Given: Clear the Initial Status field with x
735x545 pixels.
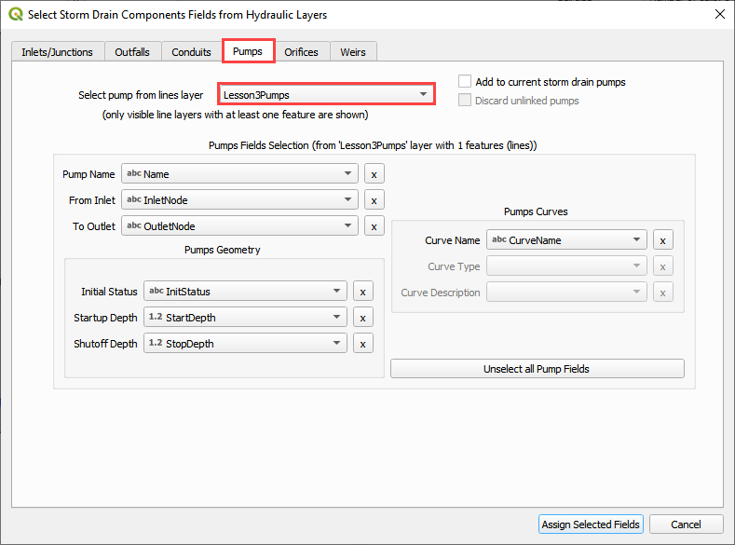Looking at the screenshot, I should (x=362, y=292).
